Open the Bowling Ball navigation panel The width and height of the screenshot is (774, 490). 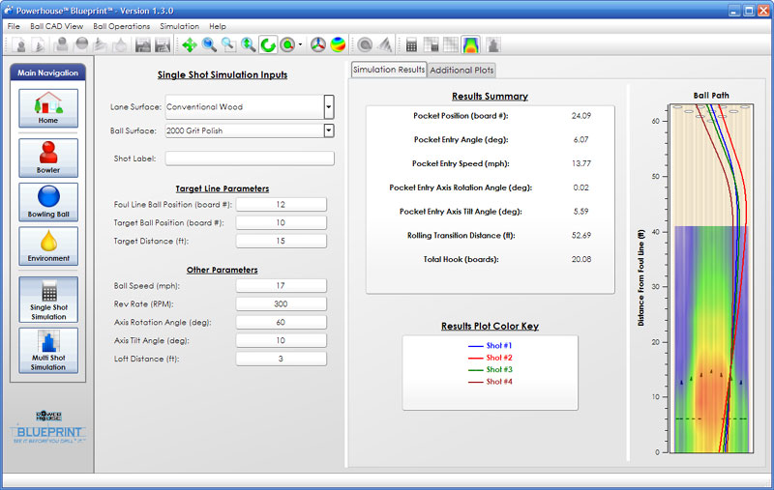pos(48,202)
